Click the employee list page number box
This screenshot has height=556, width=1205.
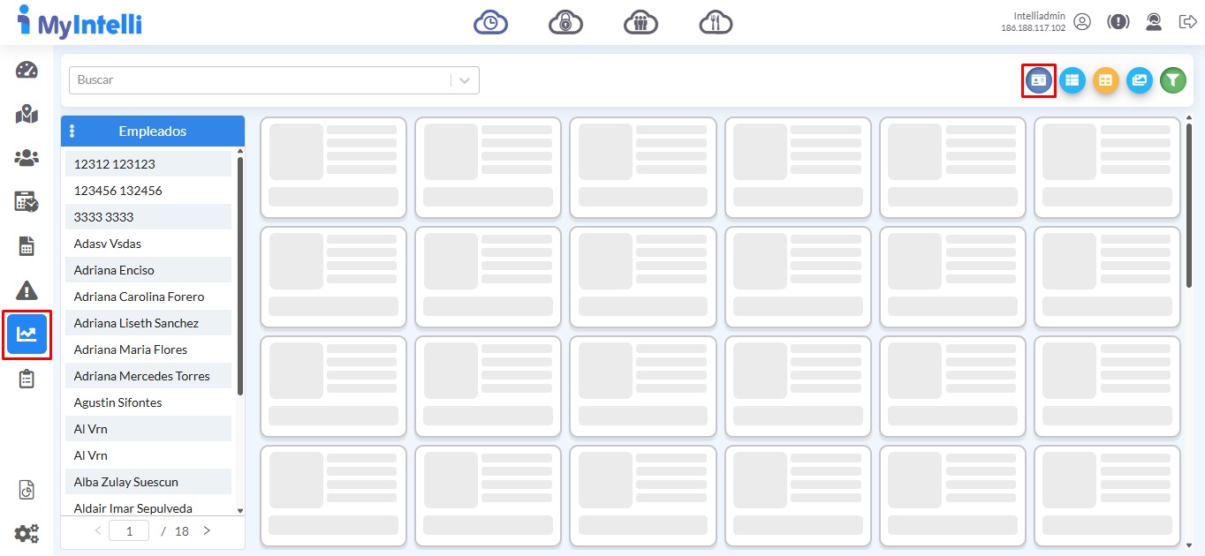pos(129,531)
